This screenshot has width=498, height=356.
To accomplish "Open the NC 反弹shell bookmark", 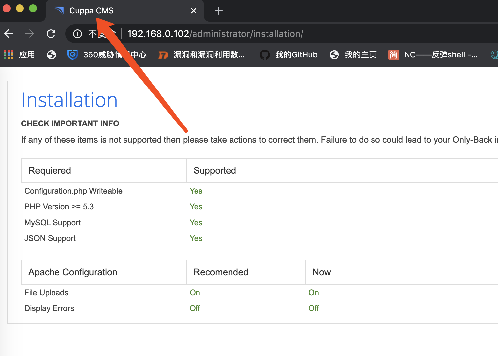I will click(433, 55).
